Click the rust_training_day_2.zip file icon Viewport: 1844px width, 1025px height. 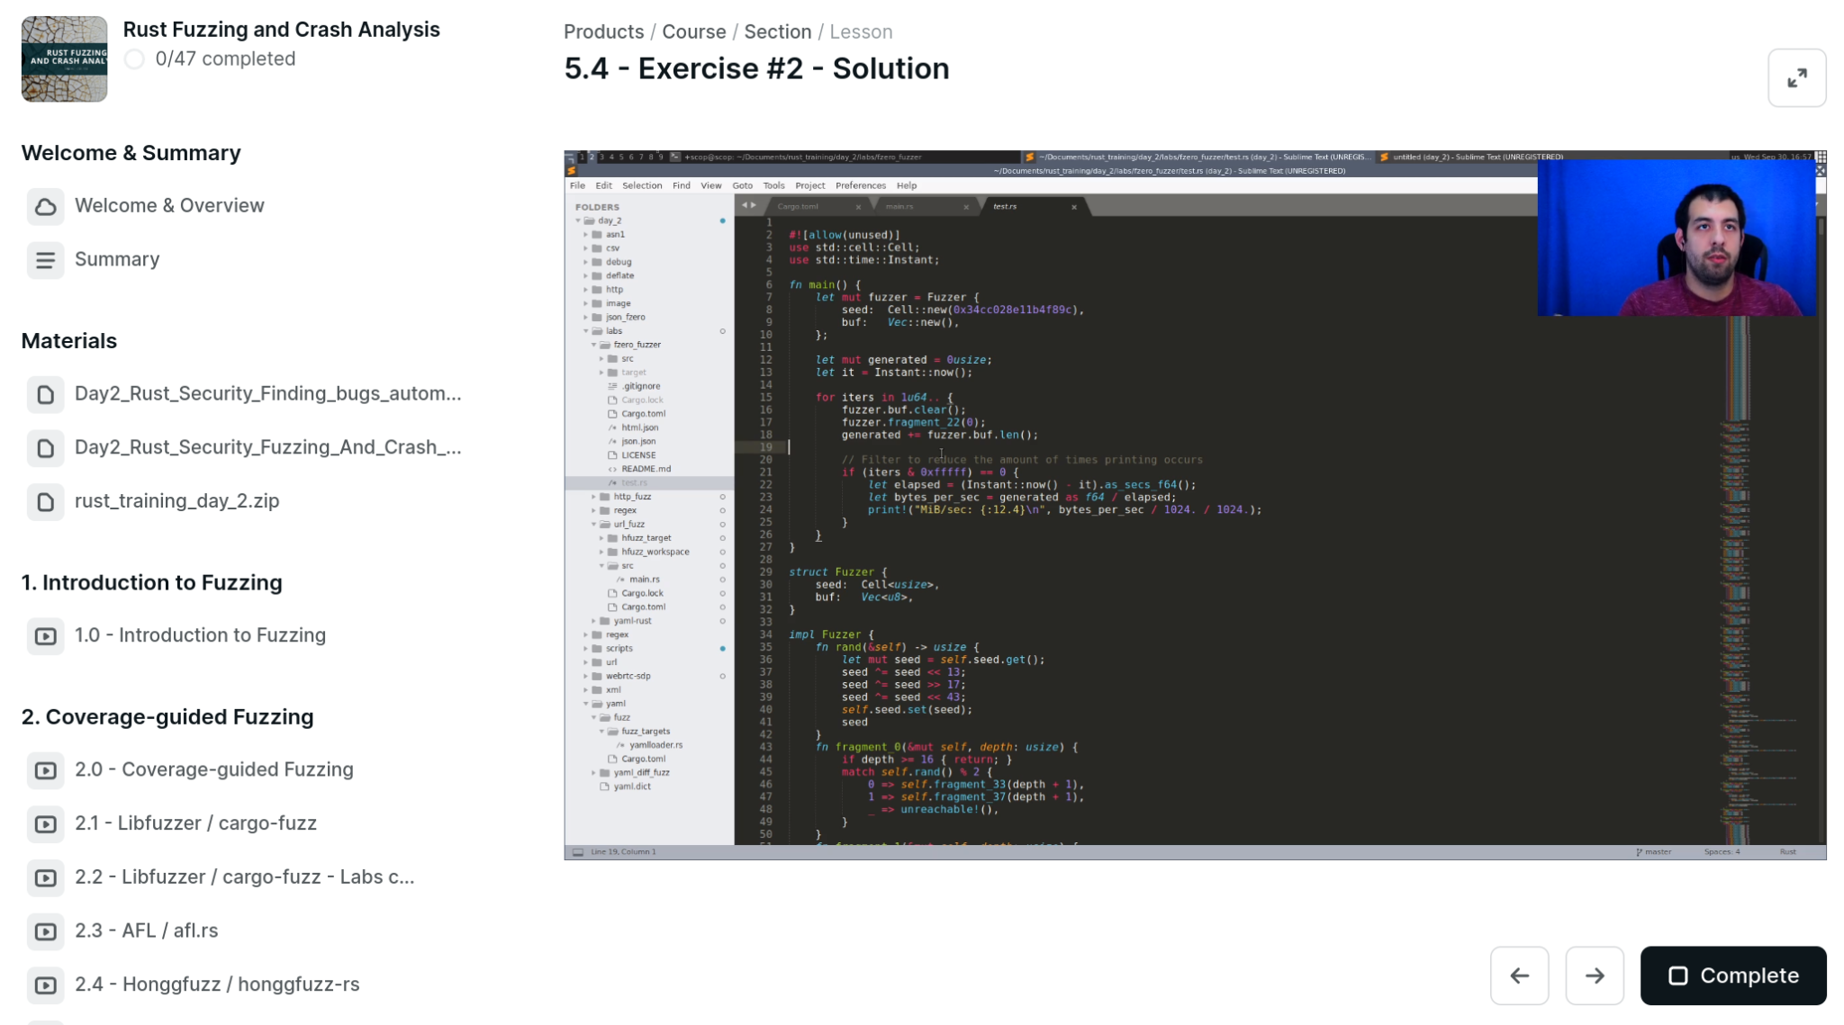45,501
